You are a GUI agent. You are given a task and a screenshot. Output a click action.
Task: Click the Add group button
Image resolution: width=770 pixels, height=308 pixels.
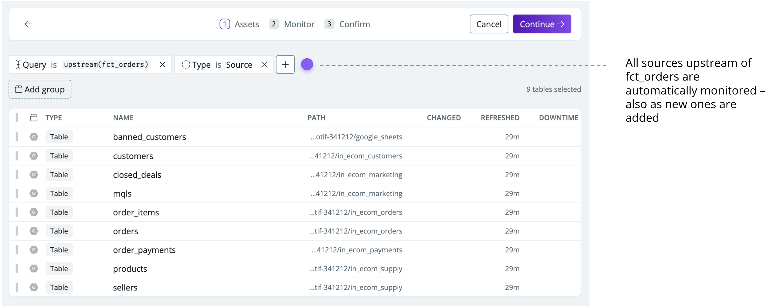[x=40, y=89]
